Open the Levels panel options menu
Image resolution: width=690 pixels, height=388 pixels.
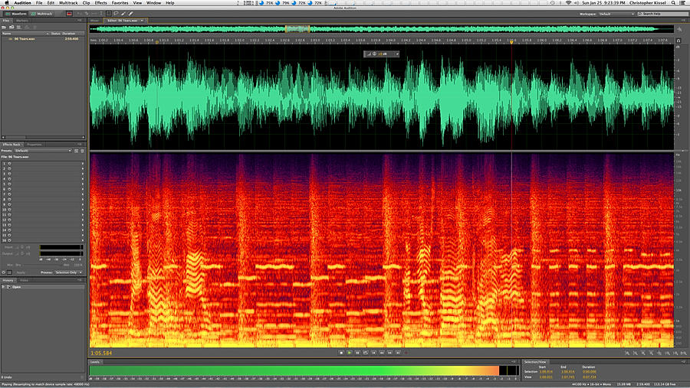pos(514,362)
